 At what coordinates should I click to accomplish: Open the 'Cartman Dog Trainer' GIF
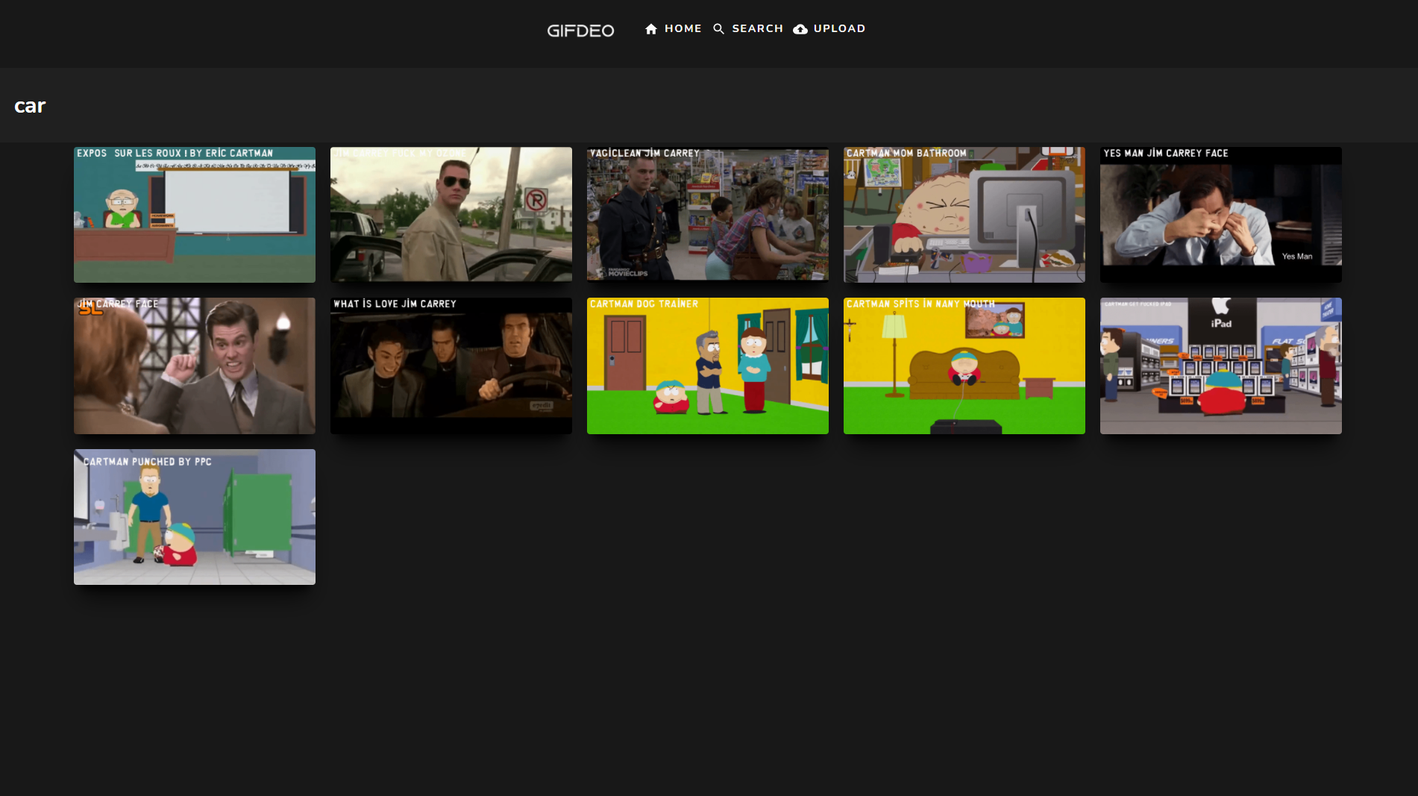click(708, 366)
